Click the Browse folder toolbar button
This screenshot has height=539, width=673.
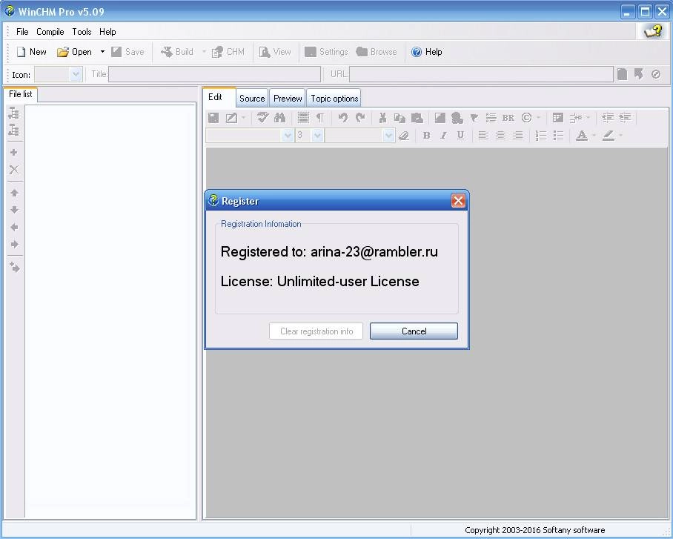(377, 52)
